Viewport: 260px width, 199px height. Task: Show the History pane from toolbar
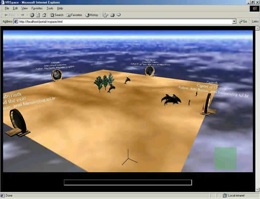click(92, 15)
